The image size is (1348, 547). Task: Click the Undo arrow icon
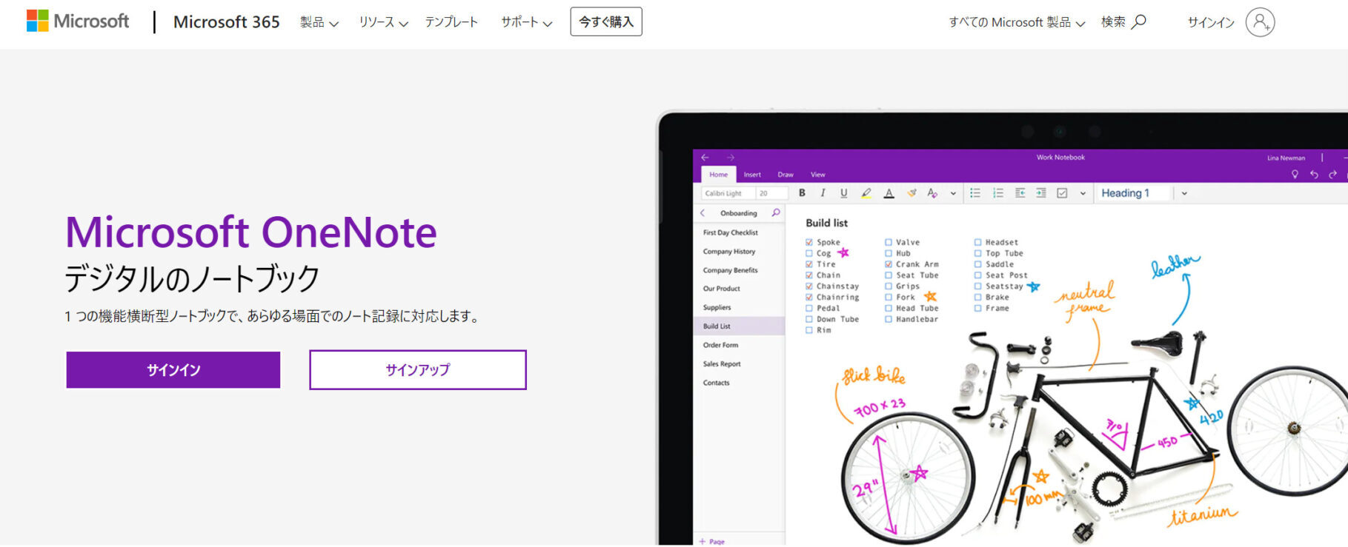[1314, 175]
